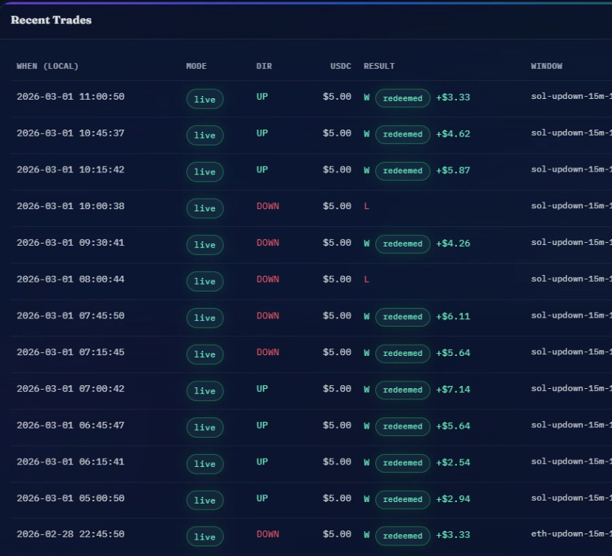Click the redeemed badge for 07:15:45 trade
This screenshot has height=556, width=612.
point(403,354)
